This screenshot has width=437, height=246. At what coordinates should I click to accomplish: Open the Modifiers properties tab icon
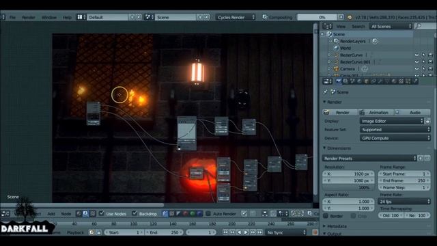coord(380,81)
